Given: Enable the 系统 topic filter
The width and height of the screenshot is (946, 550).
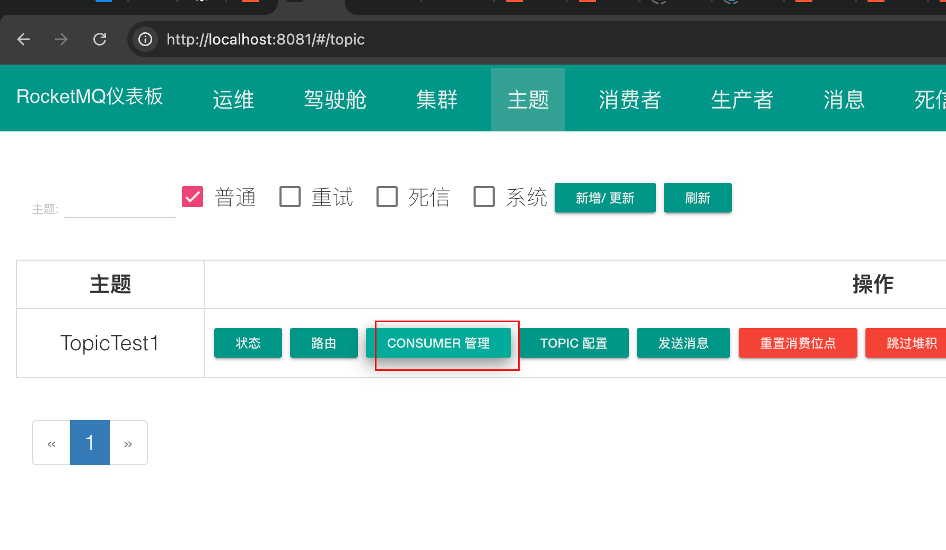Looking at the screenshot, I should [x=484, y=196].
